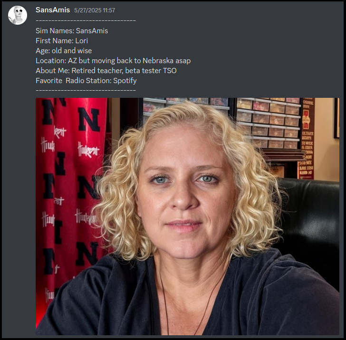
Task: Click the Favorite Radio Station Spotify line
Action: tap(86, 81)
